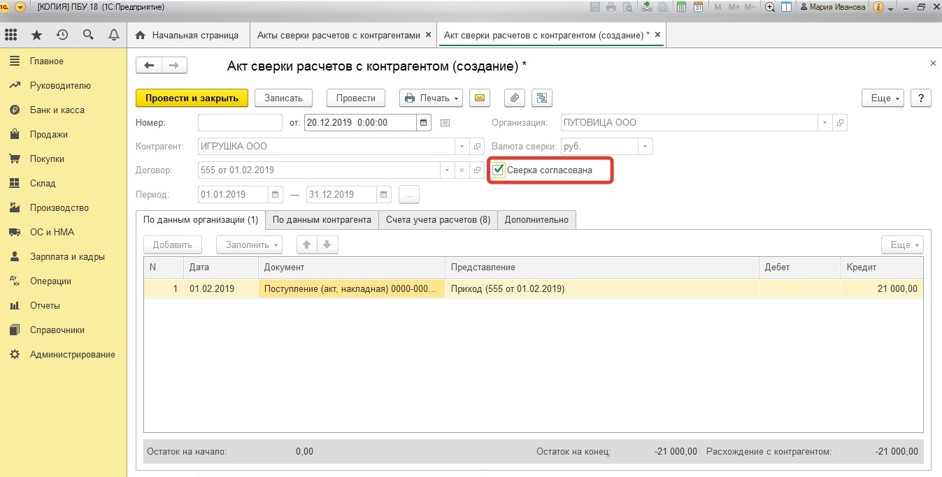Click the paperclip attached files icon
Image resolution: width=942 pixels, height=477 pixels.
(514, 98)
